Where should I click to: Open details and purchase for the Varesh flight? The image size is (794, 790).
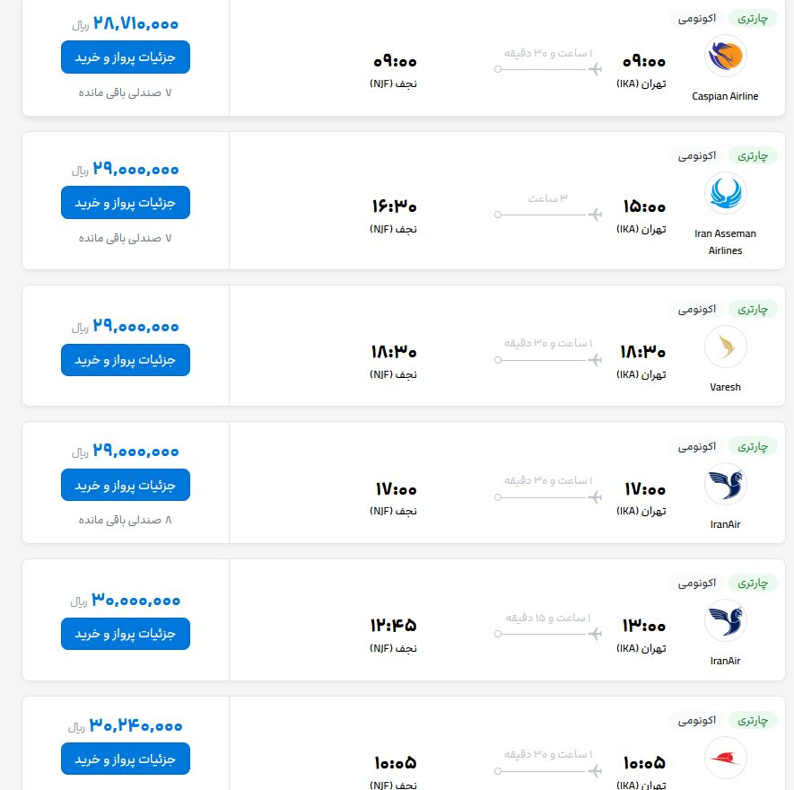(126, 360)
